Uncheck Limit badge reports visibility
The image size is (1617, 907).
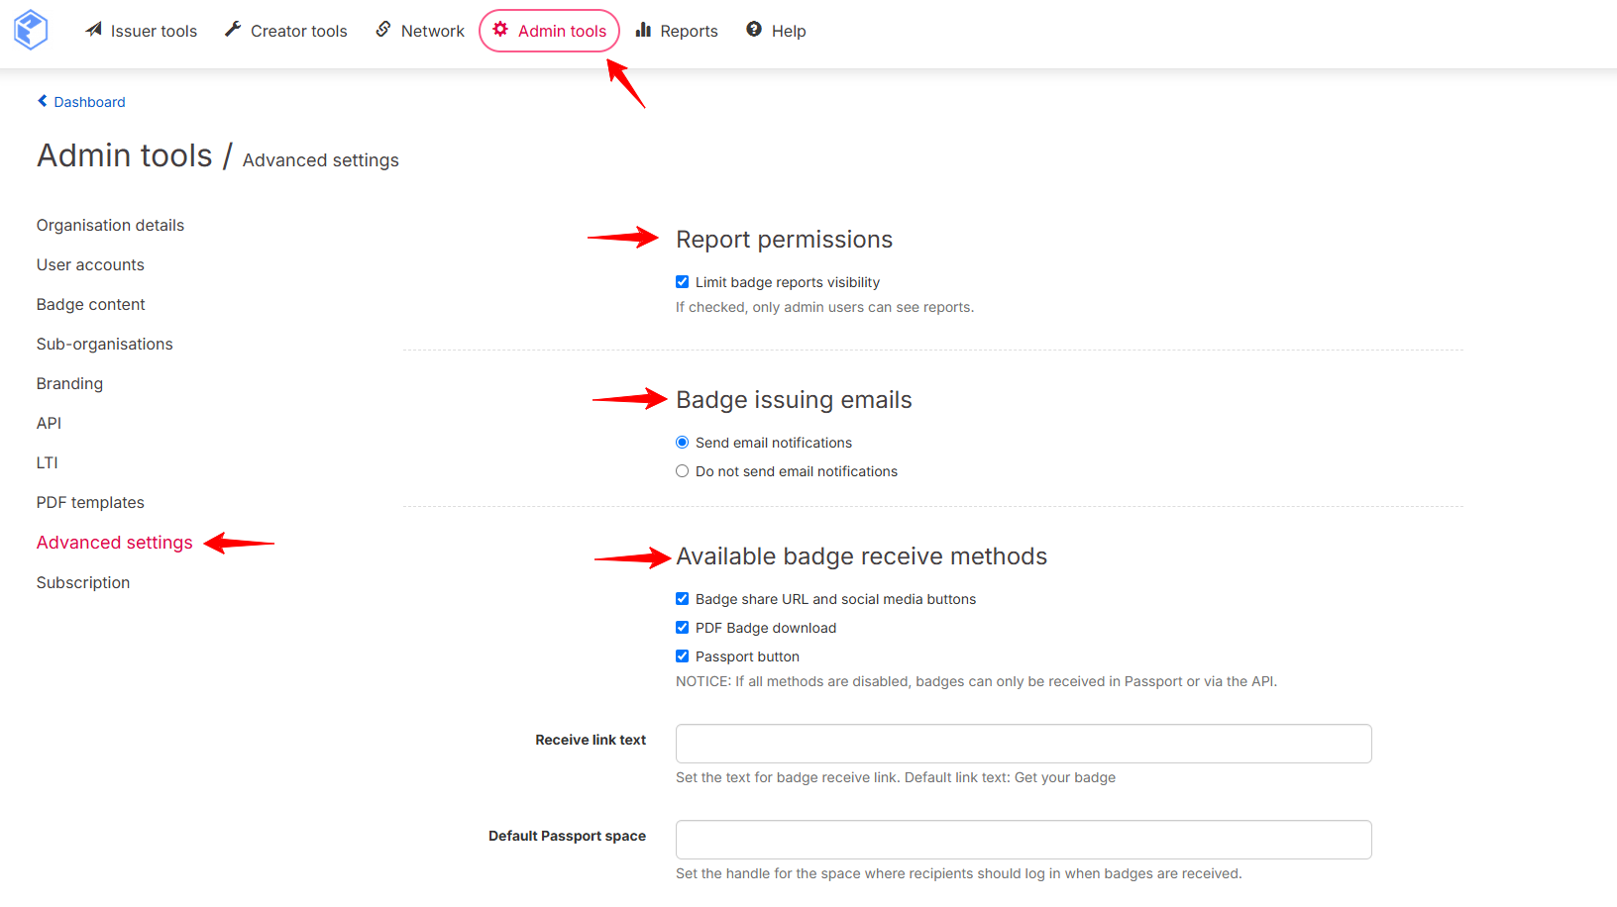tap(682, 282)
